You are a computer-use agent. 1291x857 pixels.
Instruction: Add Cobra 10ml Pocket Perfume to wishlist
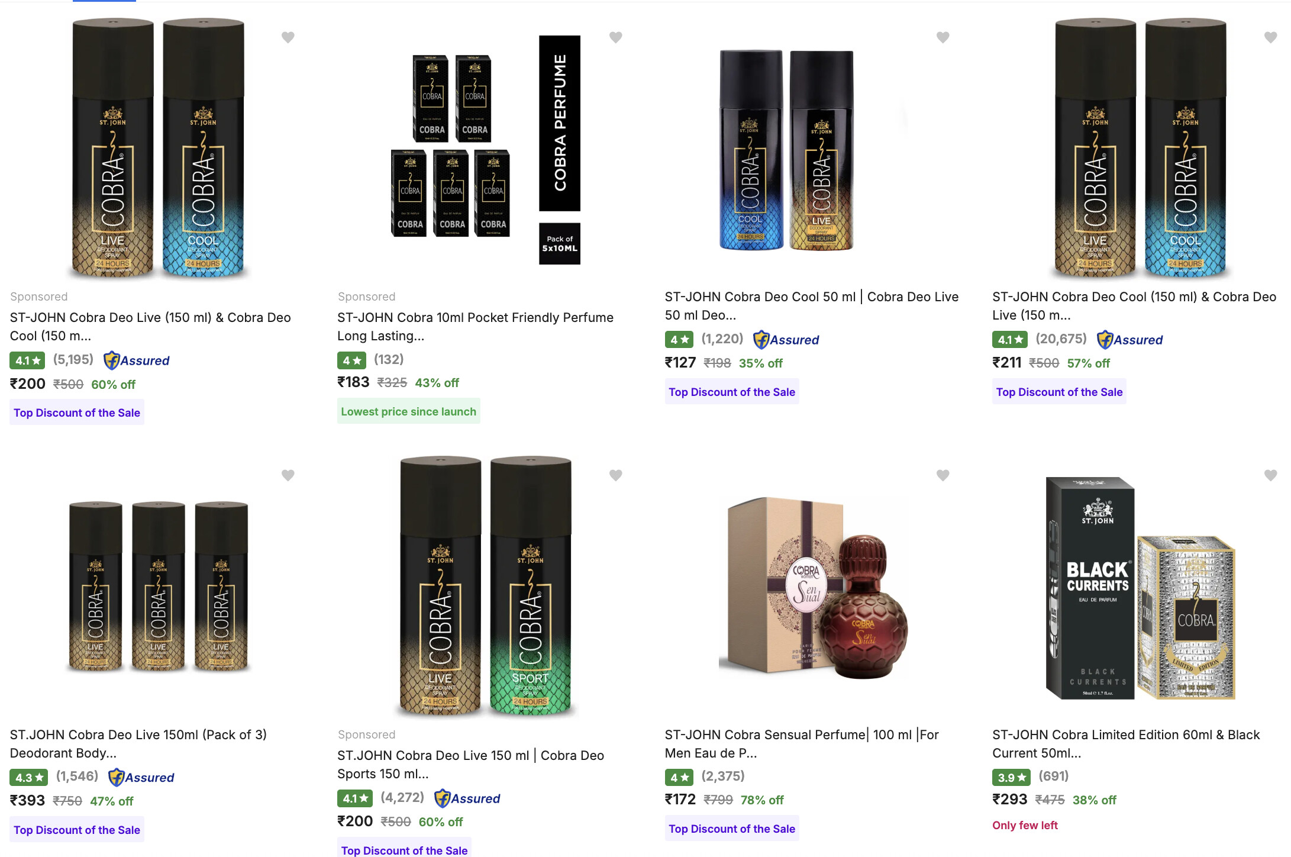tap(615, 37)
